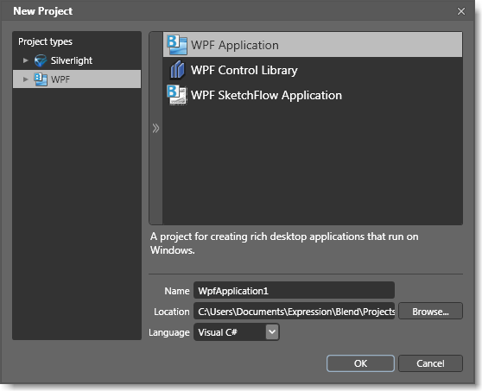Click the Silverlight globe icon

coord(41,60)
